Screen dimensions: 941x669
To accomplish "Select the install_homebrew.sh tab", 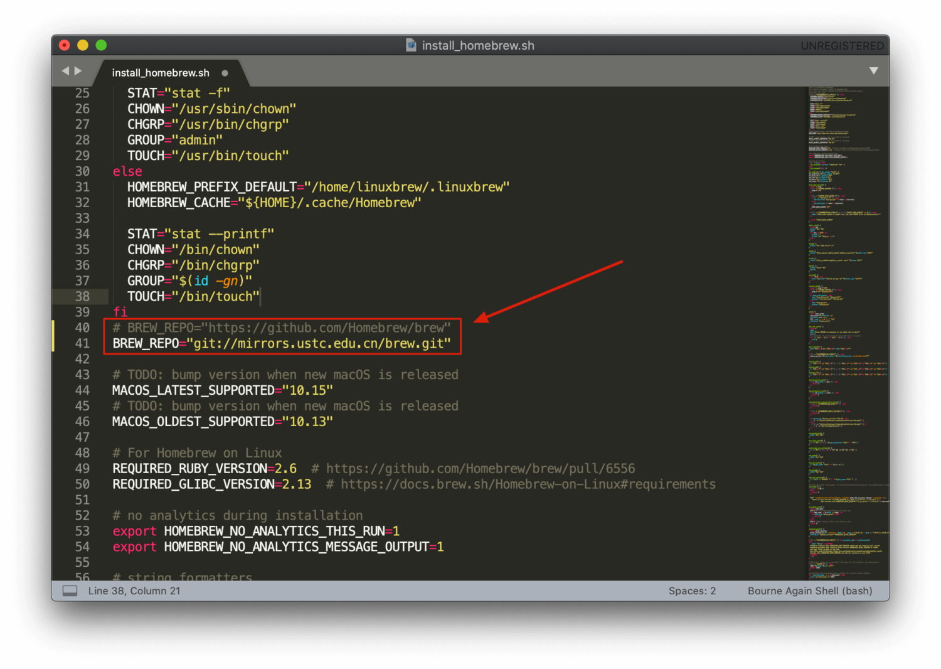I will pyautogui.click(x=161, y=73).
